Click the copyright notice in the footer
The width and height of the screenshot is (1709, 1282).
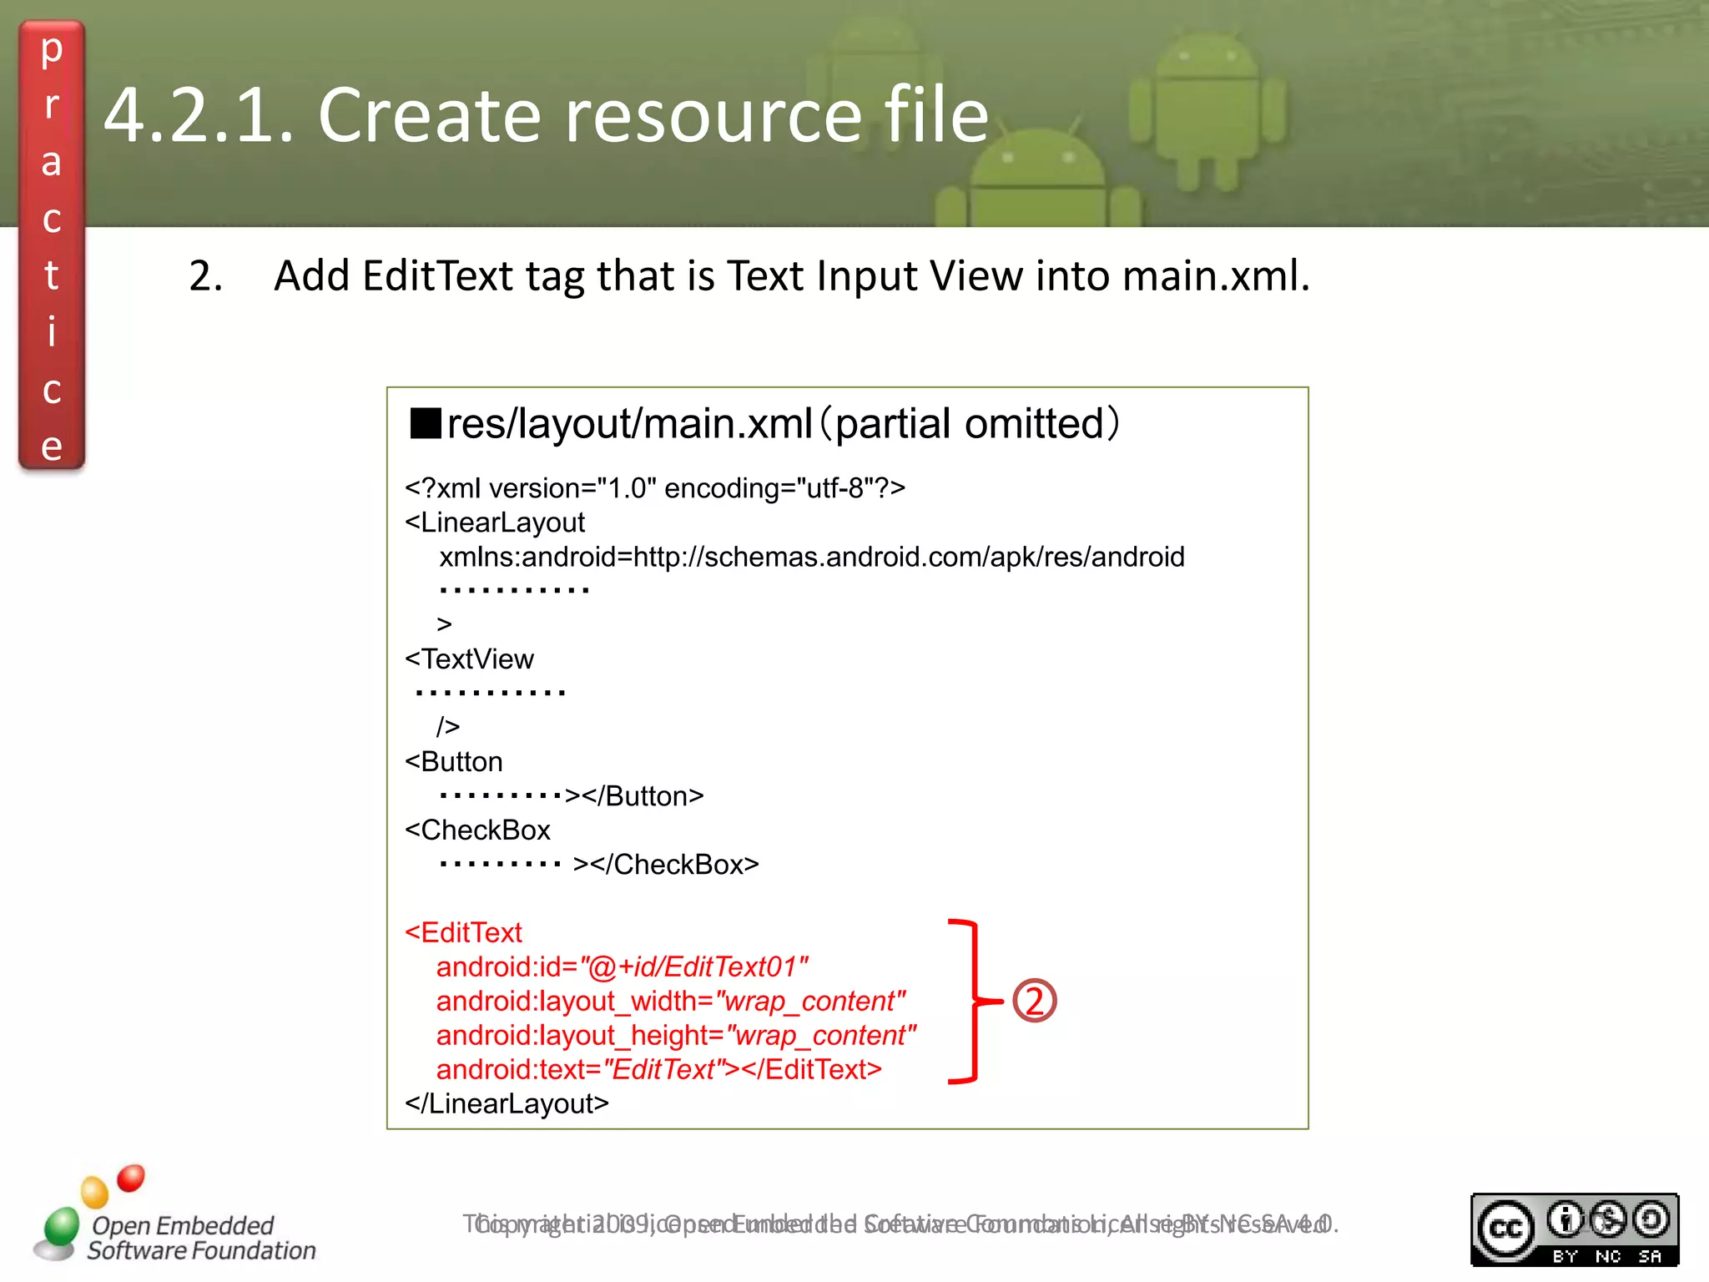click(901, 1224)
